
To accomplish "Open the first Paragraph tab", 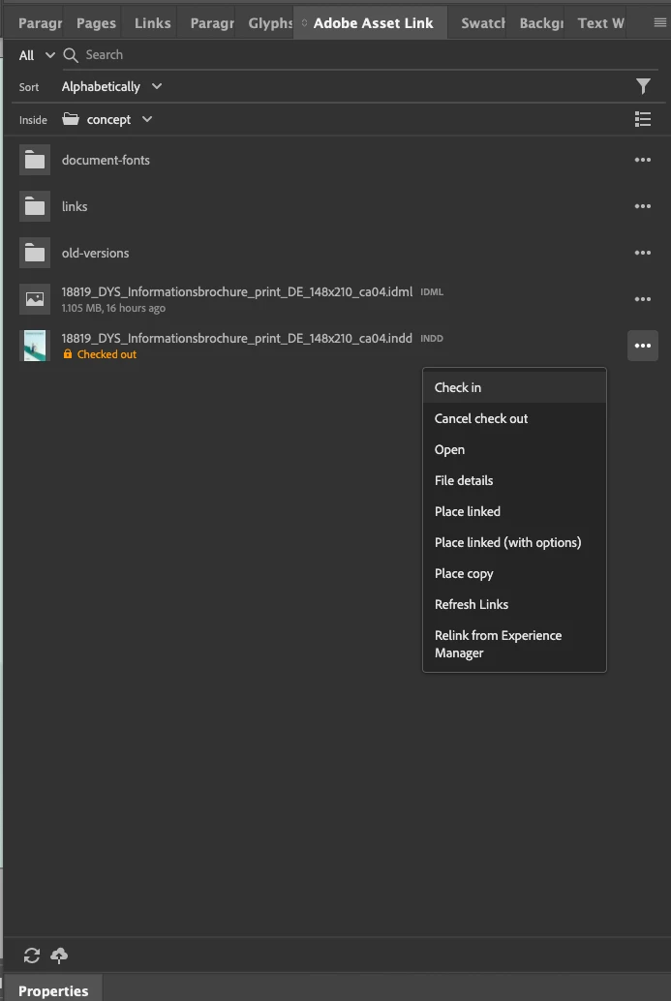I will coord(40,23).
